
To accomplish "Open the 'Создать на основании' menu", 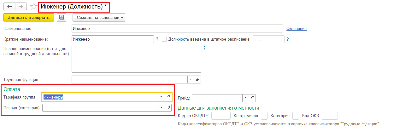I will pyautogui.click(x=99, y=17).
